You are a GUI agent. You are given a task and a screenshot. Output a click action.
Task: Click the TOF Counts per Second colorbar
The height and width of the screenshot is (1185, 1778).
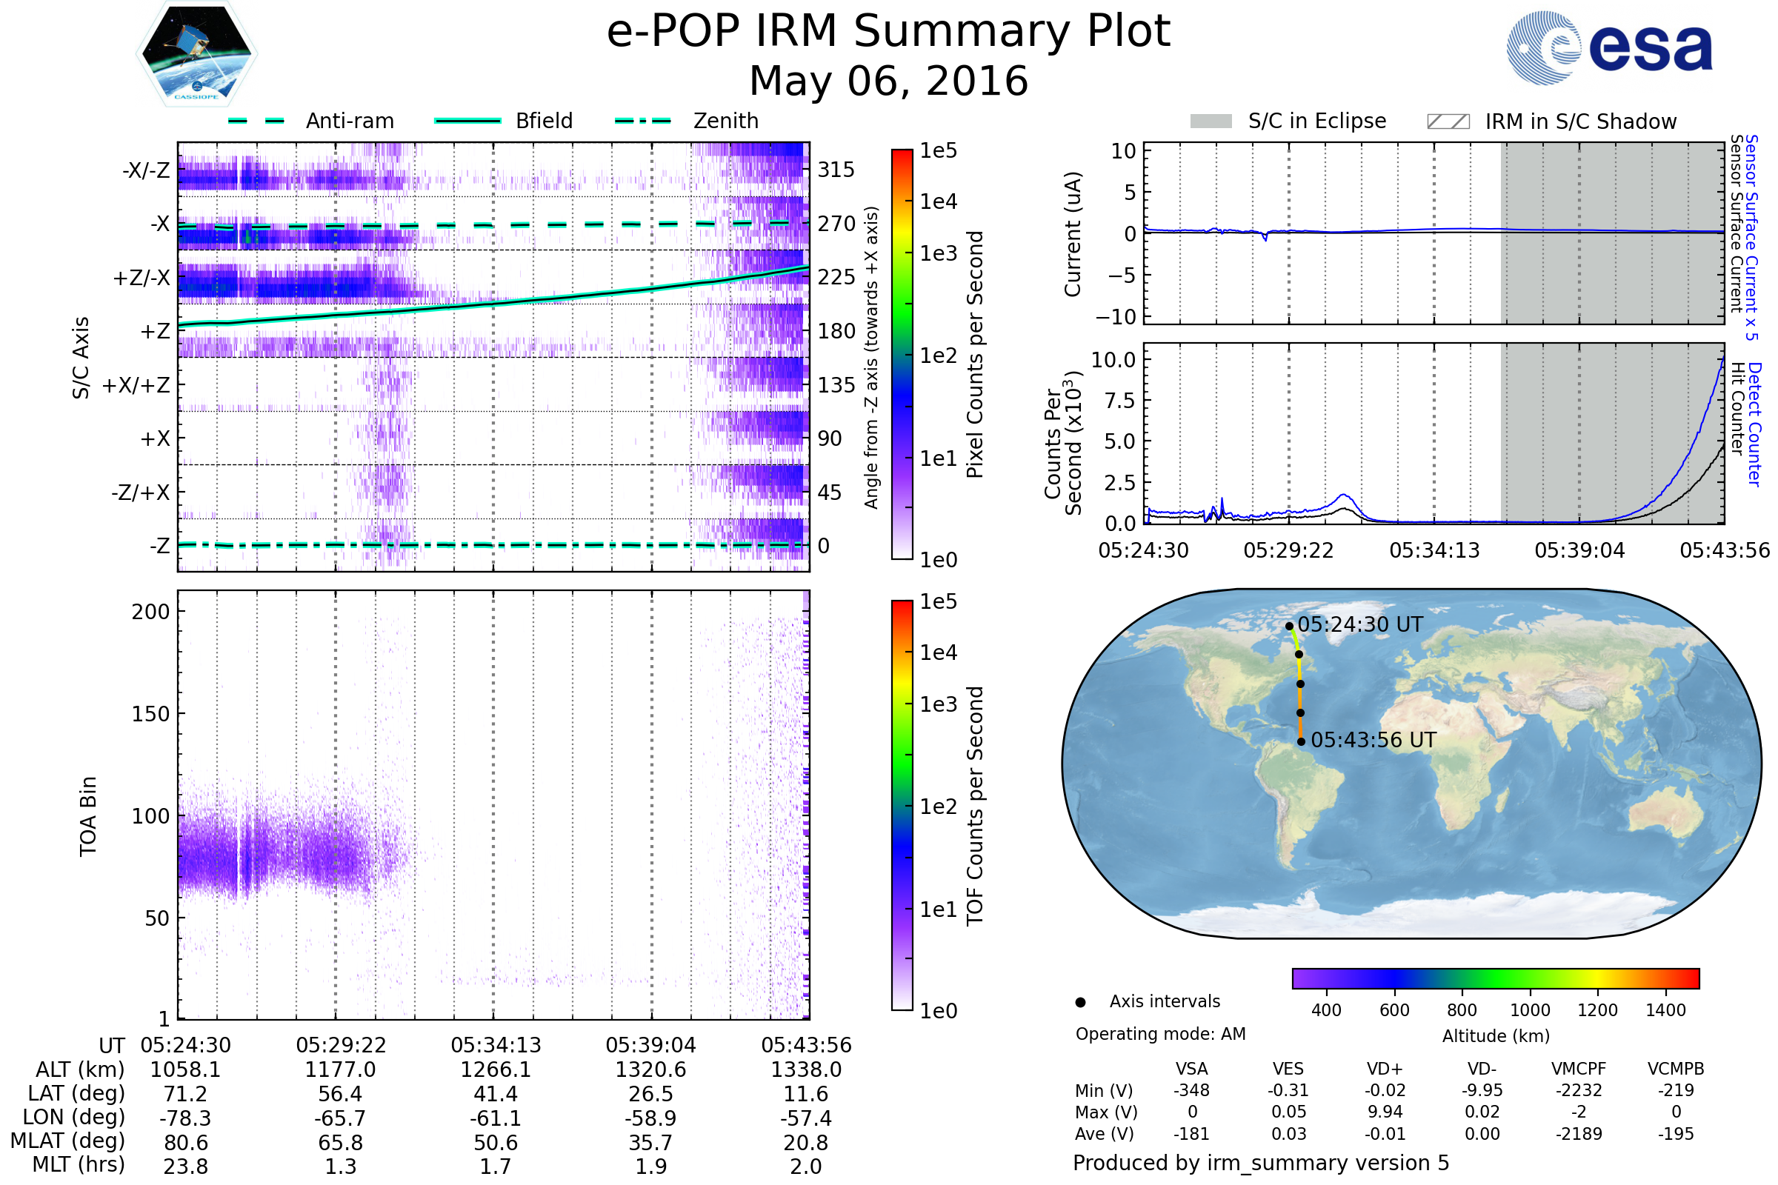click(902, 806)
